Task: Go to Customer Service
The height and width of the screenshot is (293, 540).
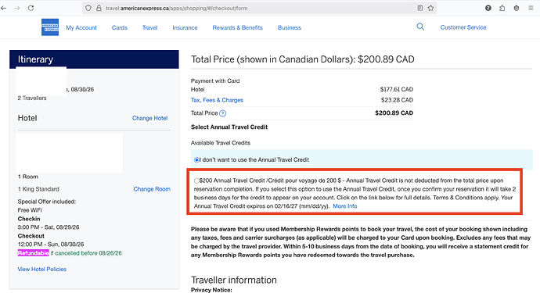Action: [463, 27]
